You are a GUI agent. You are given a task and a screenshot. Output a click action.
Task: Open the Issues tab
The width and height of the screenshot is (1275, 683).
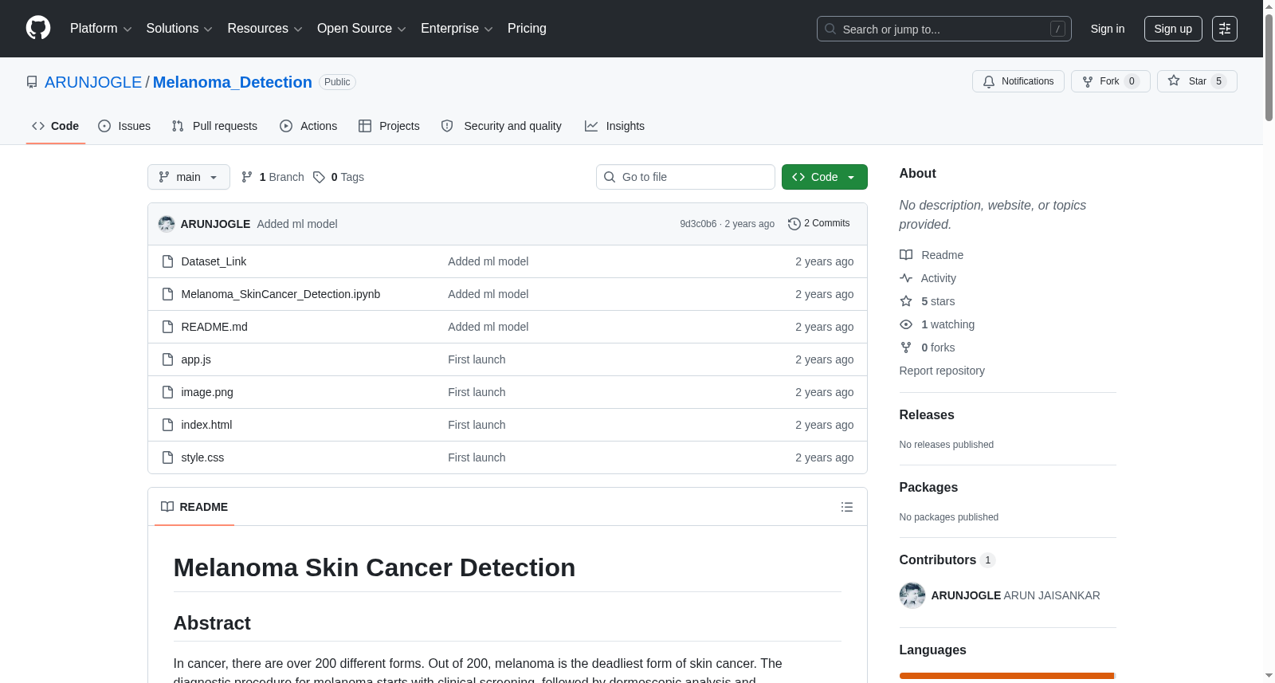click(124, 126)
